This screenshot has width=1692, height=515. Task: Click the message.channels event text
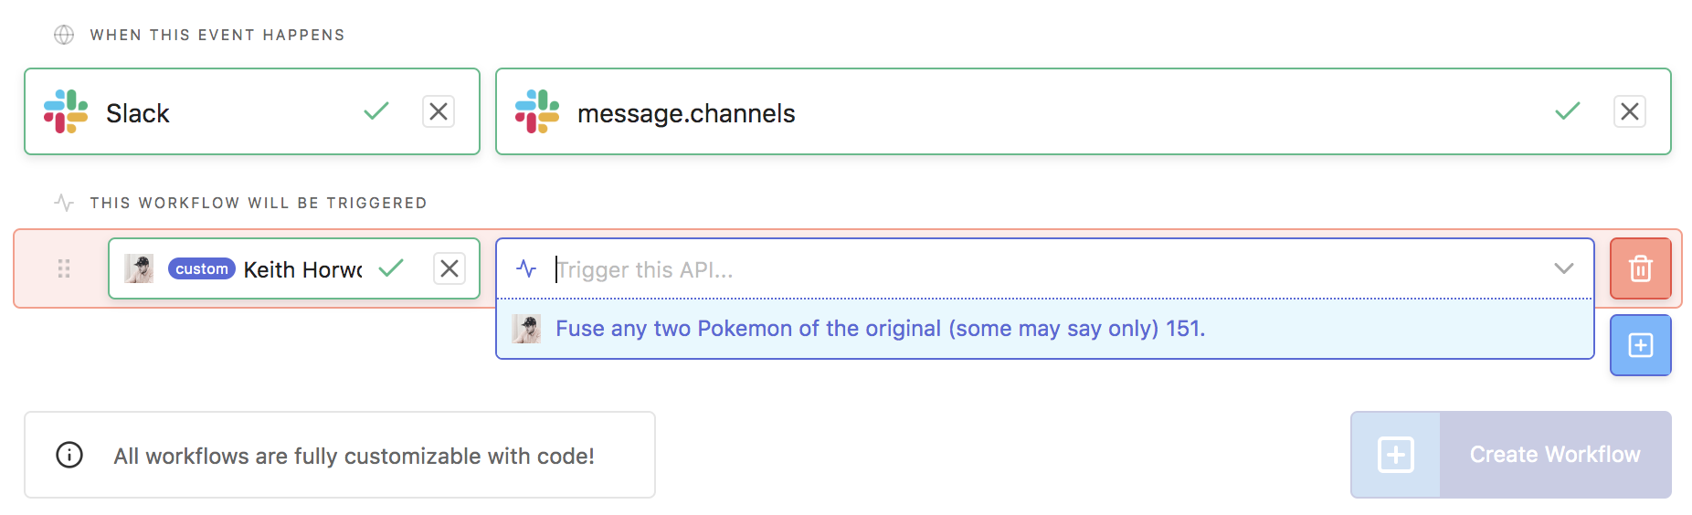point(686,113)
